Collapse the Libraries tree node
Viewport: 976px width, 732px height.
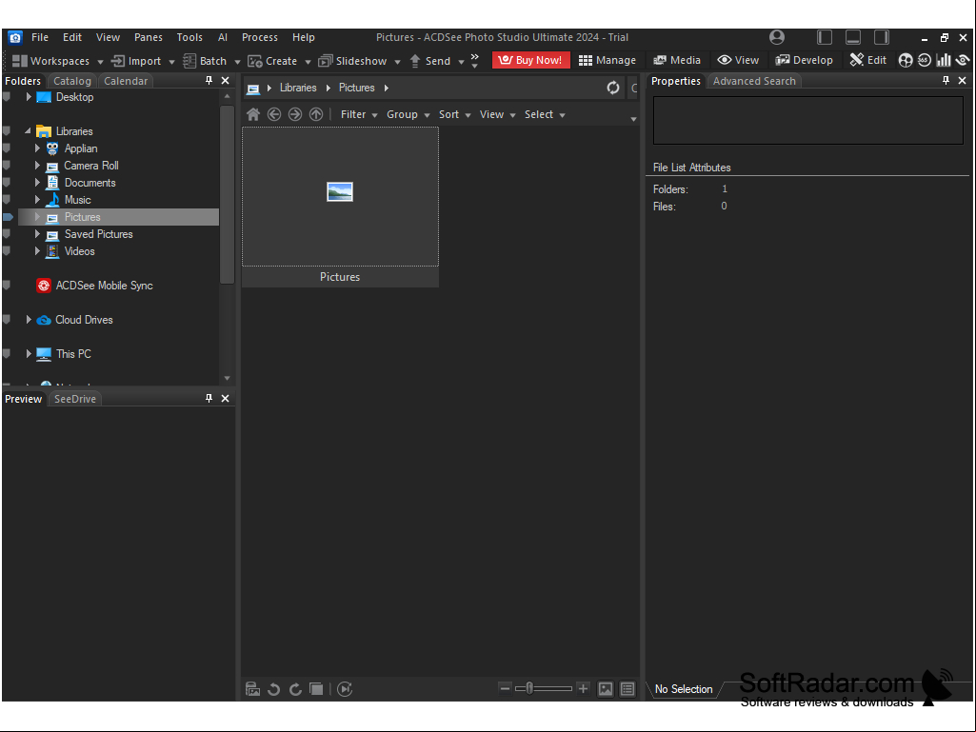click(28, 131)
